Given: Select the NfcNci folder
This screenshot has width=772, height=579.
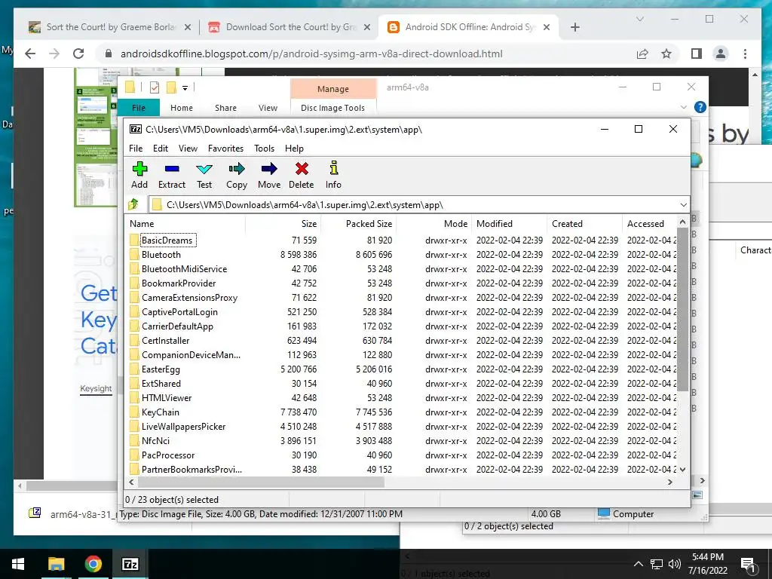Looking at the screenshot, I should pyautogui.click(x=155, y=440).
